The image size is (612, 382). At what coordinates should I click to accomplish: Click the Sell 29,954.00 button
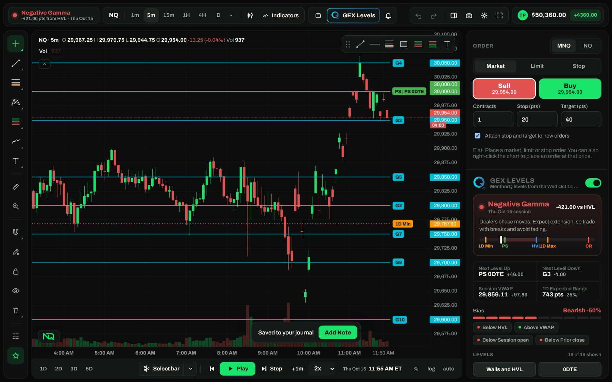[x=504, y=89]
